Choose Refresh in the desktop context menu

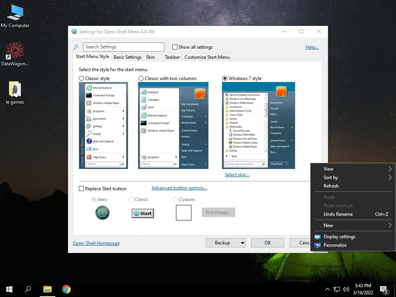click(353, 186)
